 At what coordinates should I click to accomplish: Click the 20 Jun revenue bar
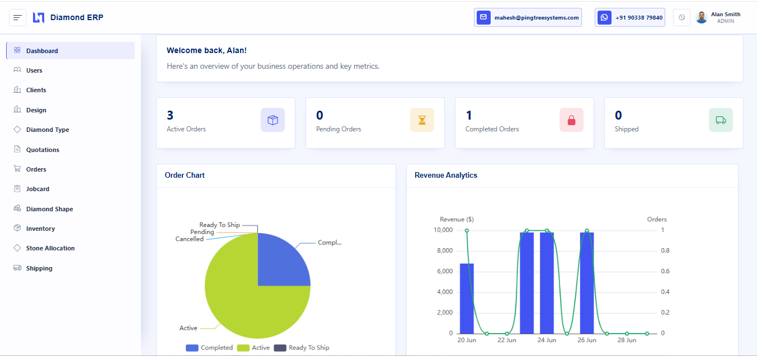467,298
